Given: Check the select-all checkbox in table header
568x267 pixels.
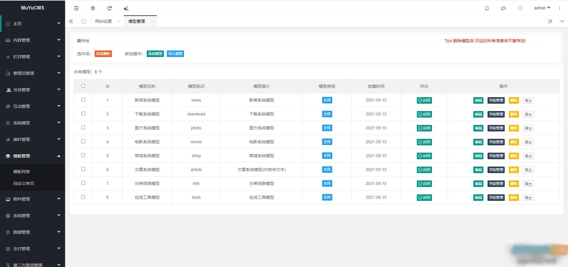Looking at the screenshot, I should pos(83,86).
